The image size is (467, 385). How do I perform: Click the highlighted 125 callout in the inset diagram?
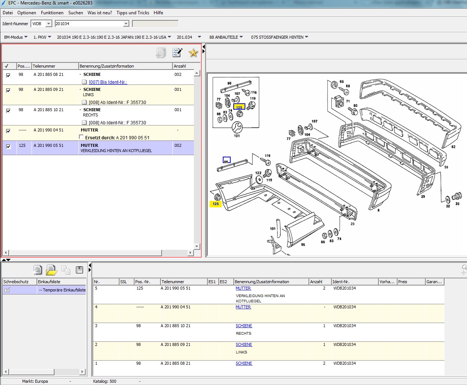[239, 107]
